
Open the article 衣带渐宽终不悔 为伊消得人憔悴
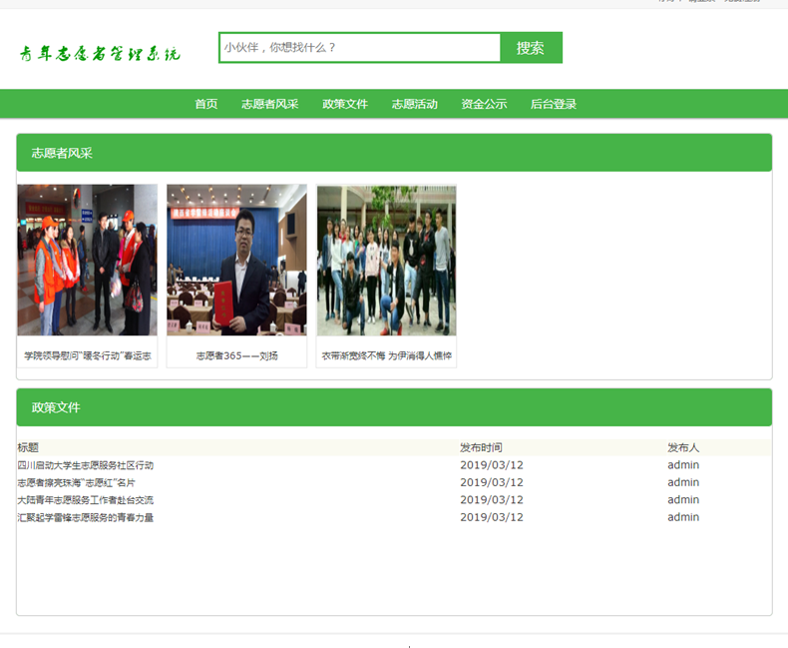[386, 355]
